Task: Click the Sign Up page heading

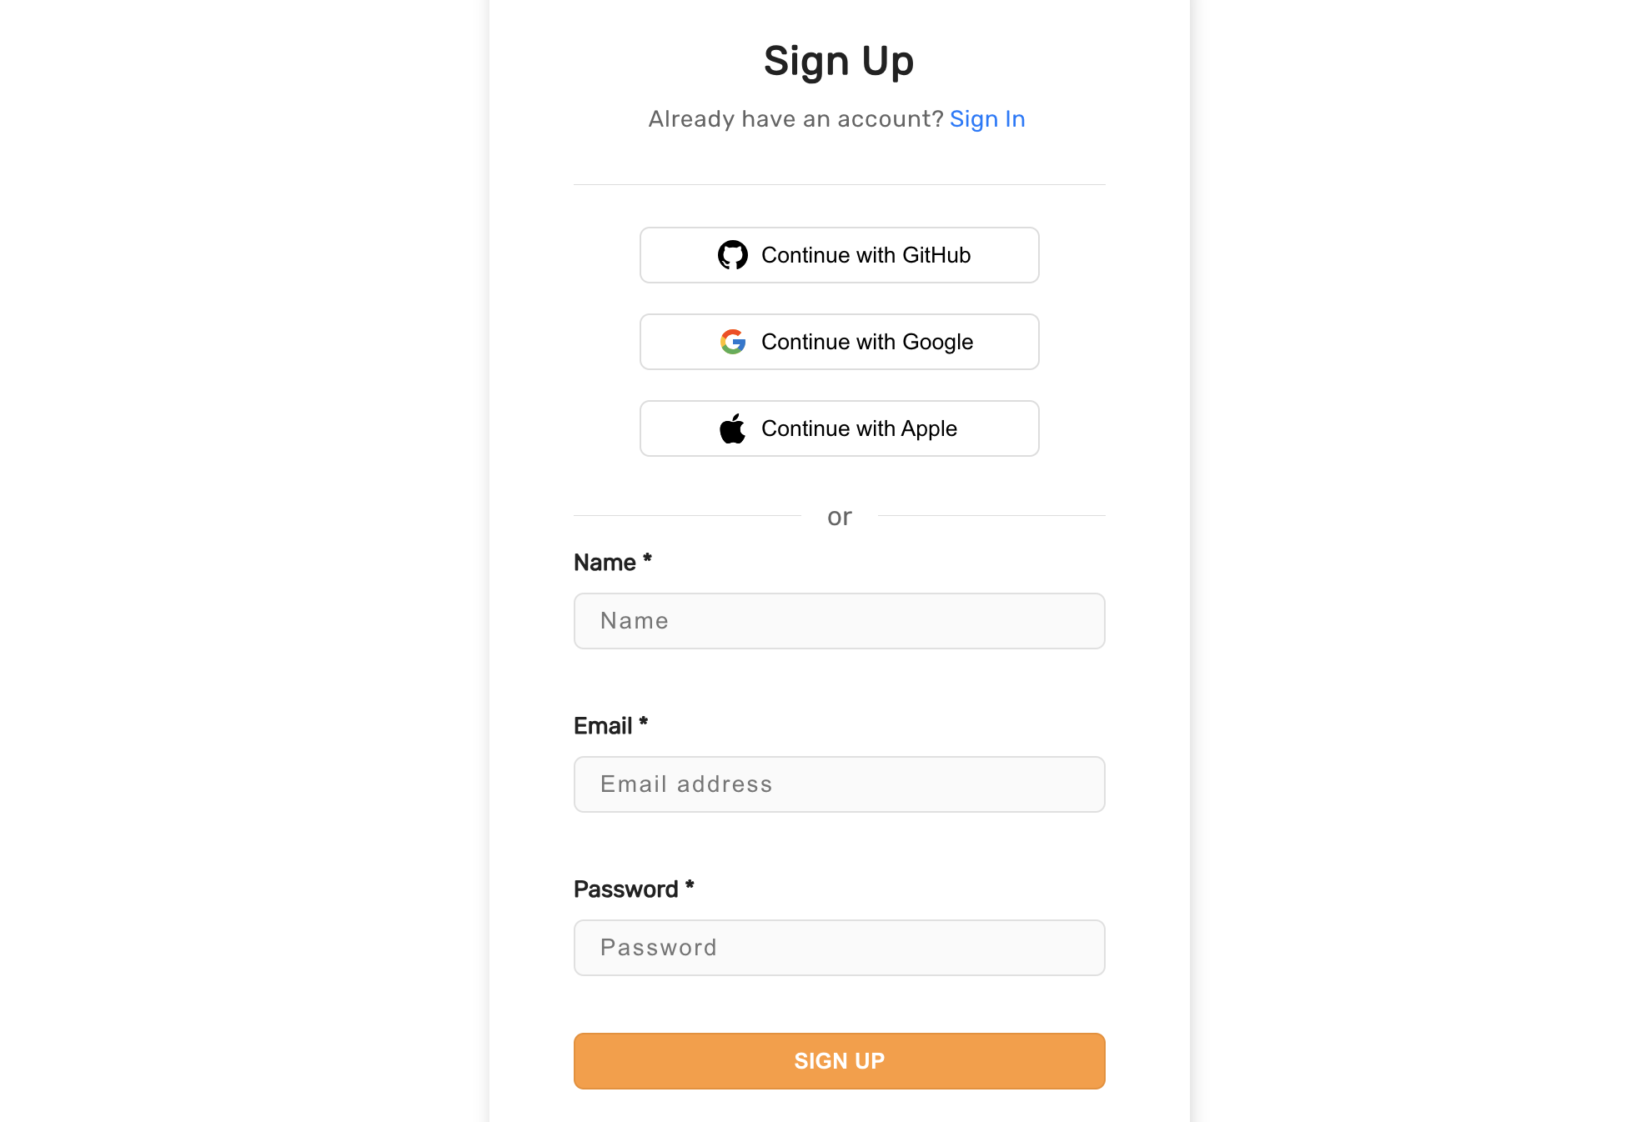Action: pyautogui.click(x=839, y=60)
